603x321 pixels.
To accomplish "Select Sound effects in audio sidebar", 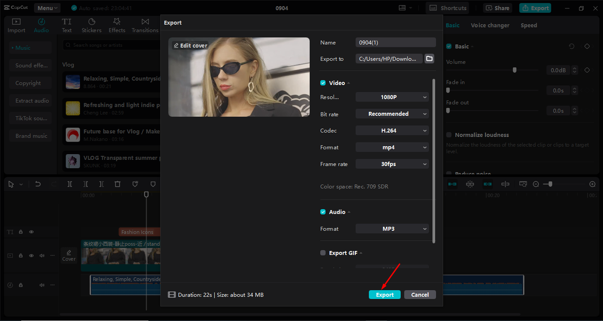I will coord(31,65).
